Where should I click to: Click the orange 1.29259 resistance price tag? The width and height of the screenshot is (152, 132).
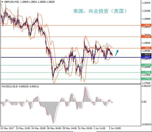146,37
